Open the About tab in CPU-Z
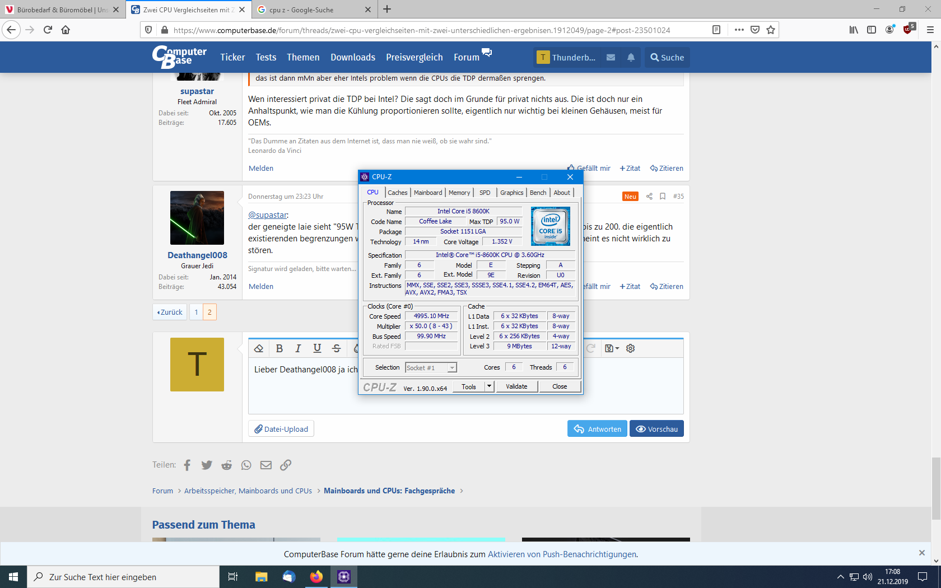This screenshot has width=941, height=588. pyautogui.click(x=562, y=193)
